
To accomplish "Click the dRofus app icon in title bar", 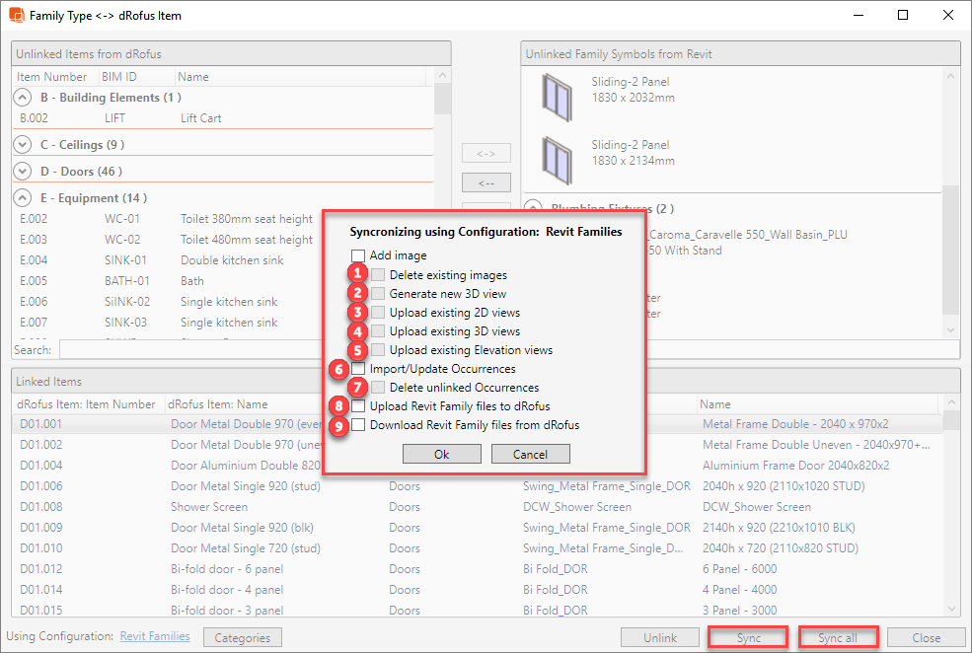I will point(17,16).
